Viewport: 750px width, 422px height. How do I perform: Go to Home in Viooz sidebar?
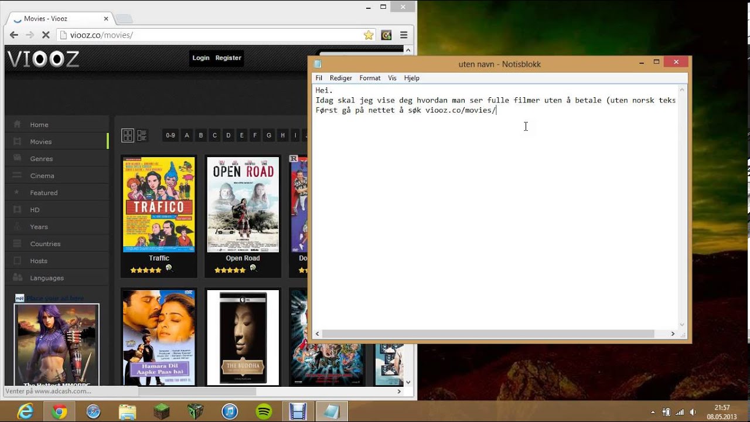[57, 125]
